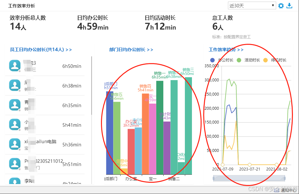299x194 pixels.
Task: Select the 6h38min employee duration value
Action: click(72, 86)
